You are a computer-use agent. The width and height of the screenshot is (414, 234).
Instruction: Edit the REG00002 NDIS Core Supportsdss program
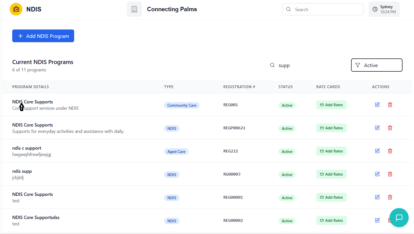coord(377,220)
